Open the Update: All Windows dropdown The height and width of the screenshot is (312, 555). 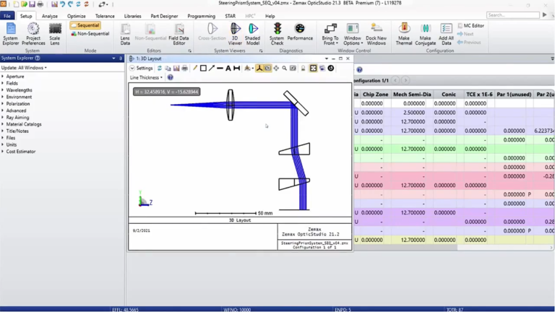tap(24, 68)
